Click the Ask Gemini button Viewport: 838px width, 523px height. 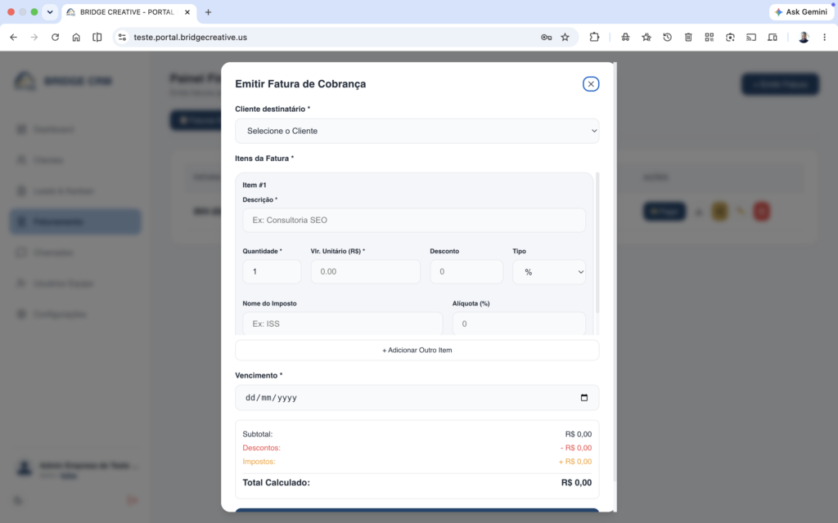pyautogui.click(x=802, y=11)
